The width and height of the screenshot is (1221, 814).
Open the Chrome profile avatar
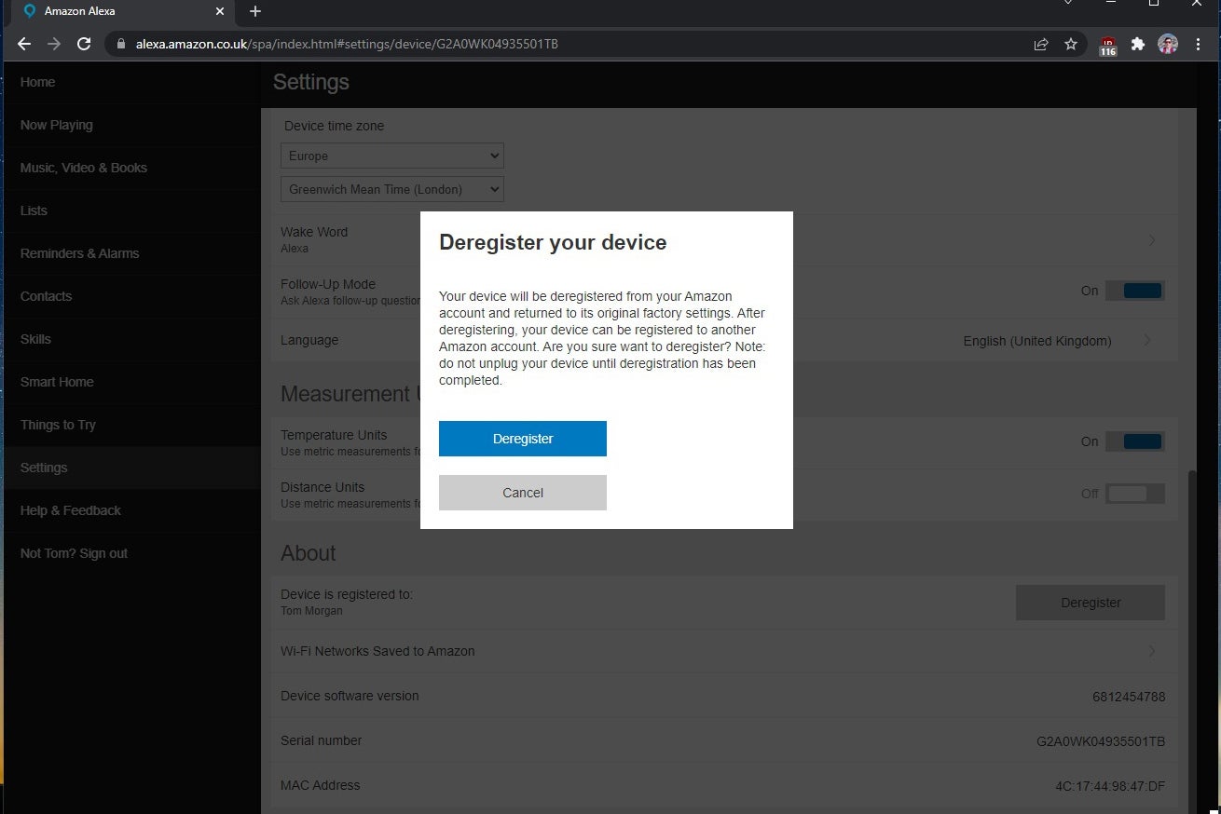(x=1168, y=44)
